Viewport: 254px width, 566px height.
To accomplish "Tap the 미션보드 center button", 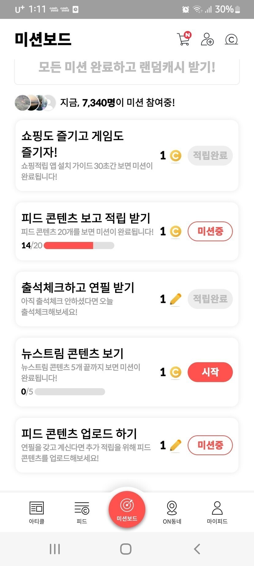I will (127, 510).
